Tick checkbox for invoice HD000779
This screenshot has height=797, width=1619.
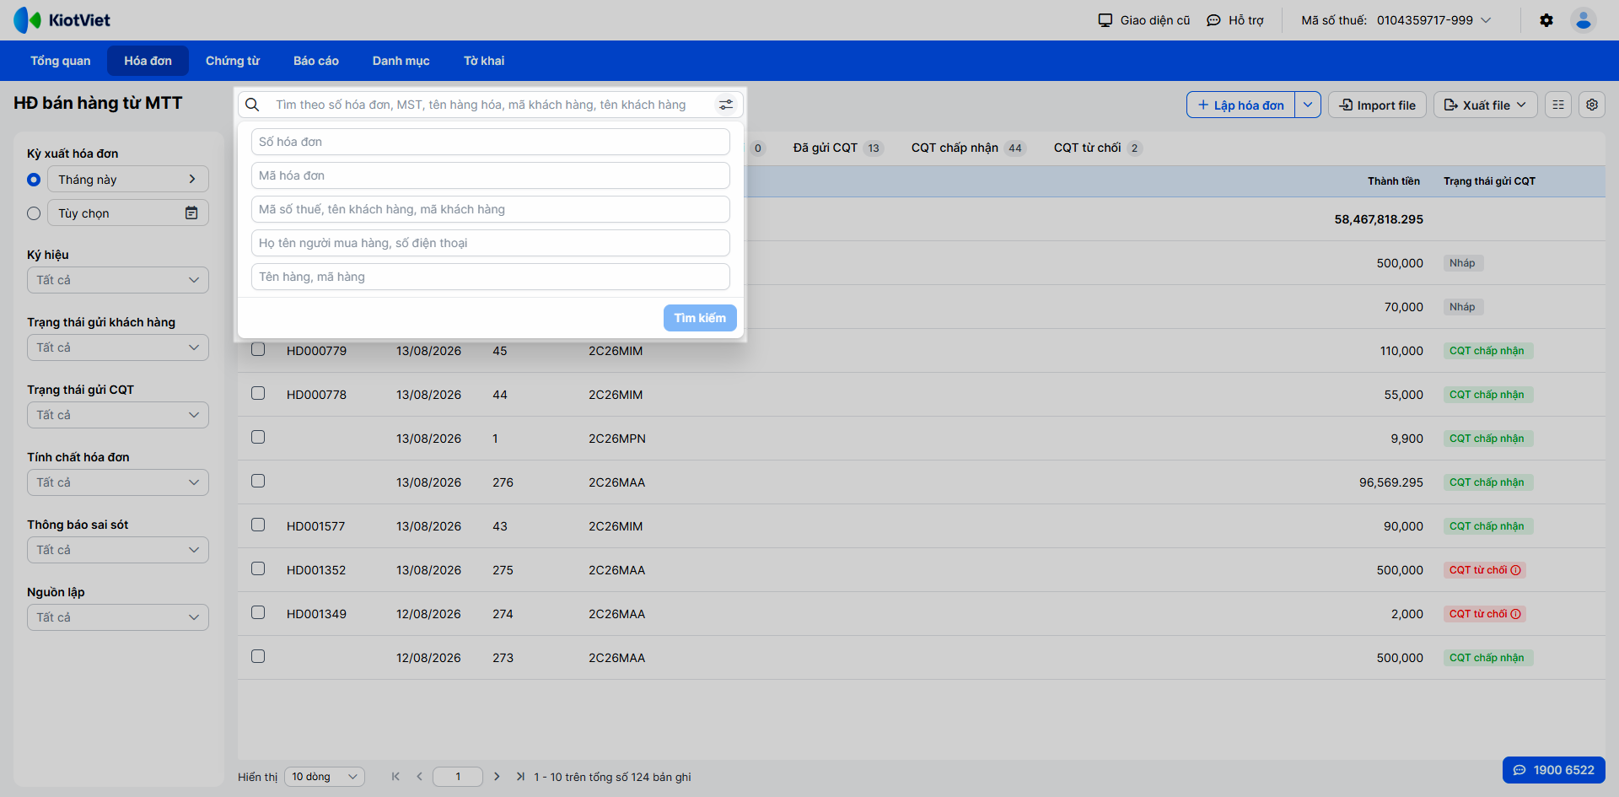(258, 349)
